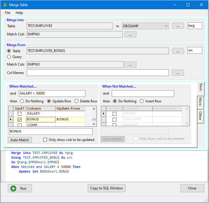Click the BONUS Update From cell

[70, 119]
